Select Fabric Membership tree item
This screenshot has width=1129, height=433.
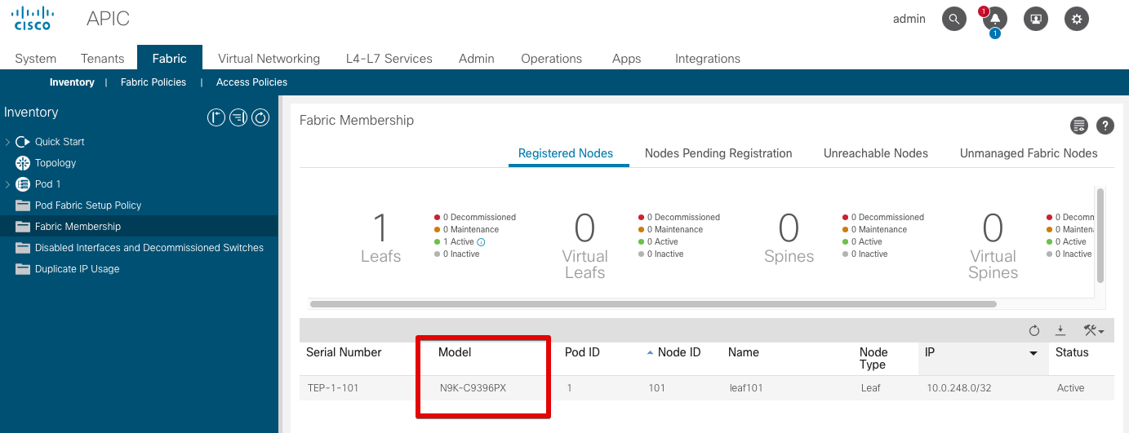pos(78,227)
